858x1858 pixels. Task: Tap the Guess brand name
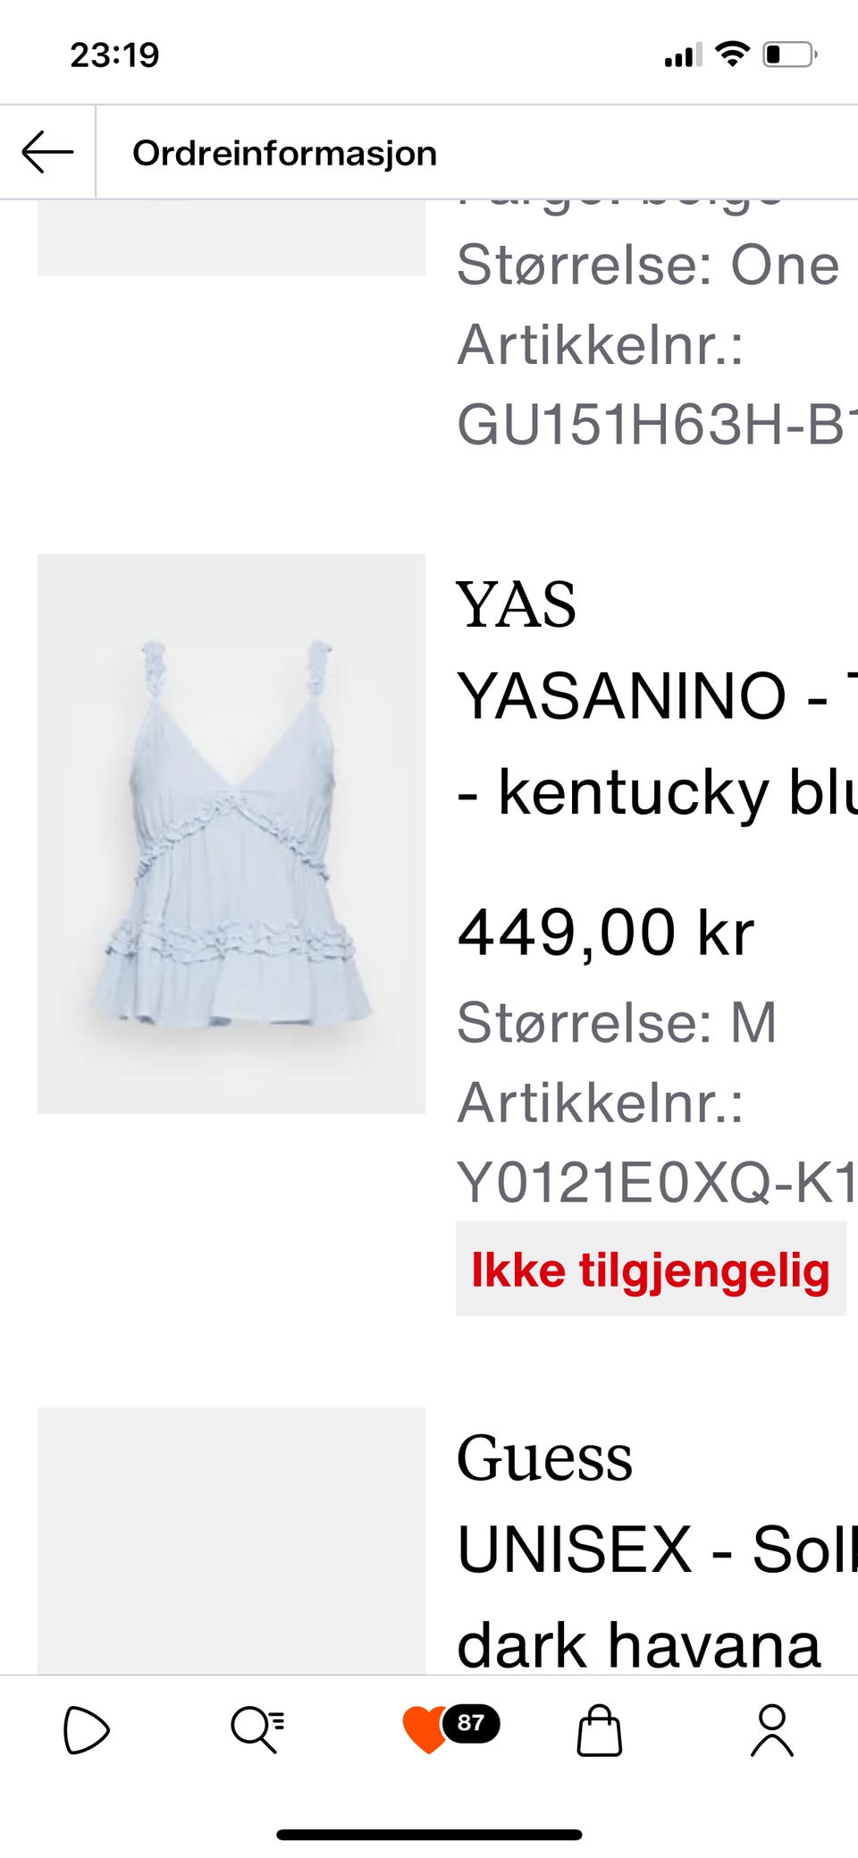click(544, 1458)
